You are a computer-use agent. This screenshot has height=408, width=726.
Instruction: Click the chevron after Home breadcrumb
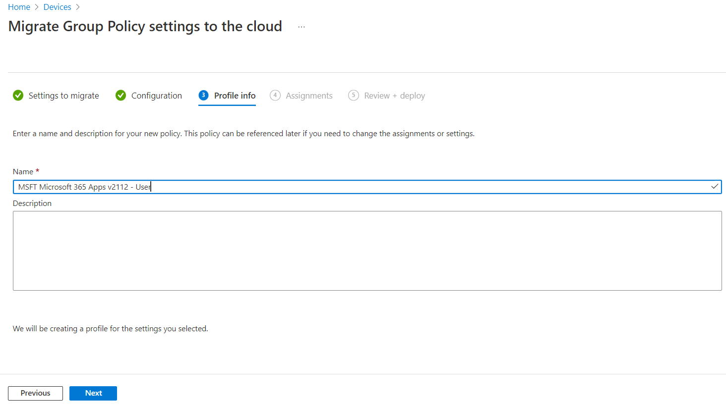pyautogui.click(x=37, y=7)
